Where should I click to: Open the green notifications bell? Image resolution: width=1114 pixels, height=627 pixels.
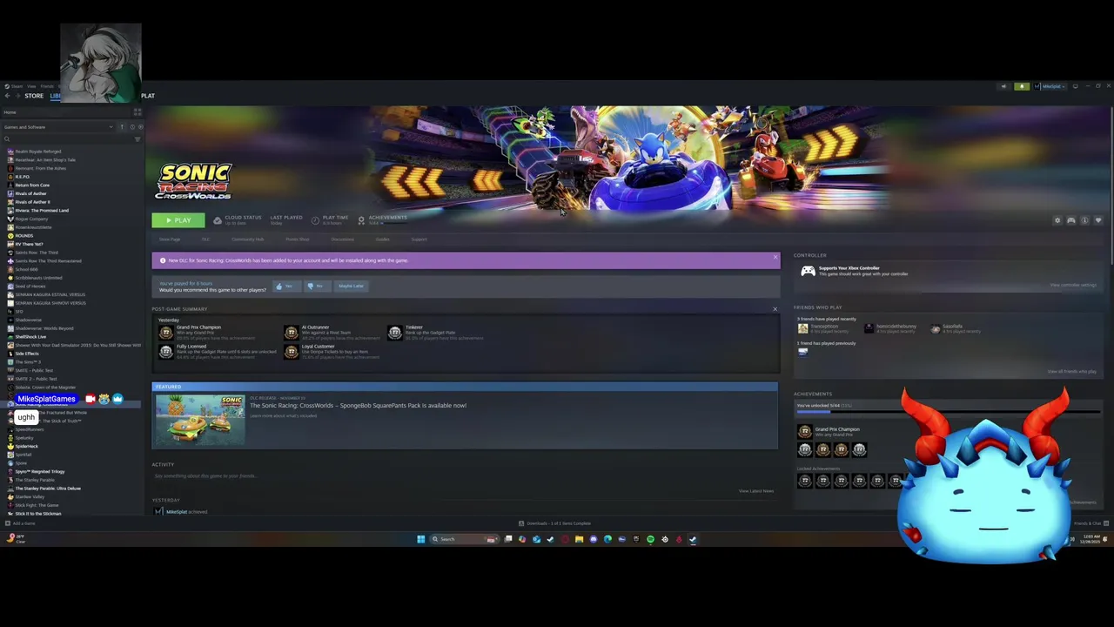[x=1022, y=86]
